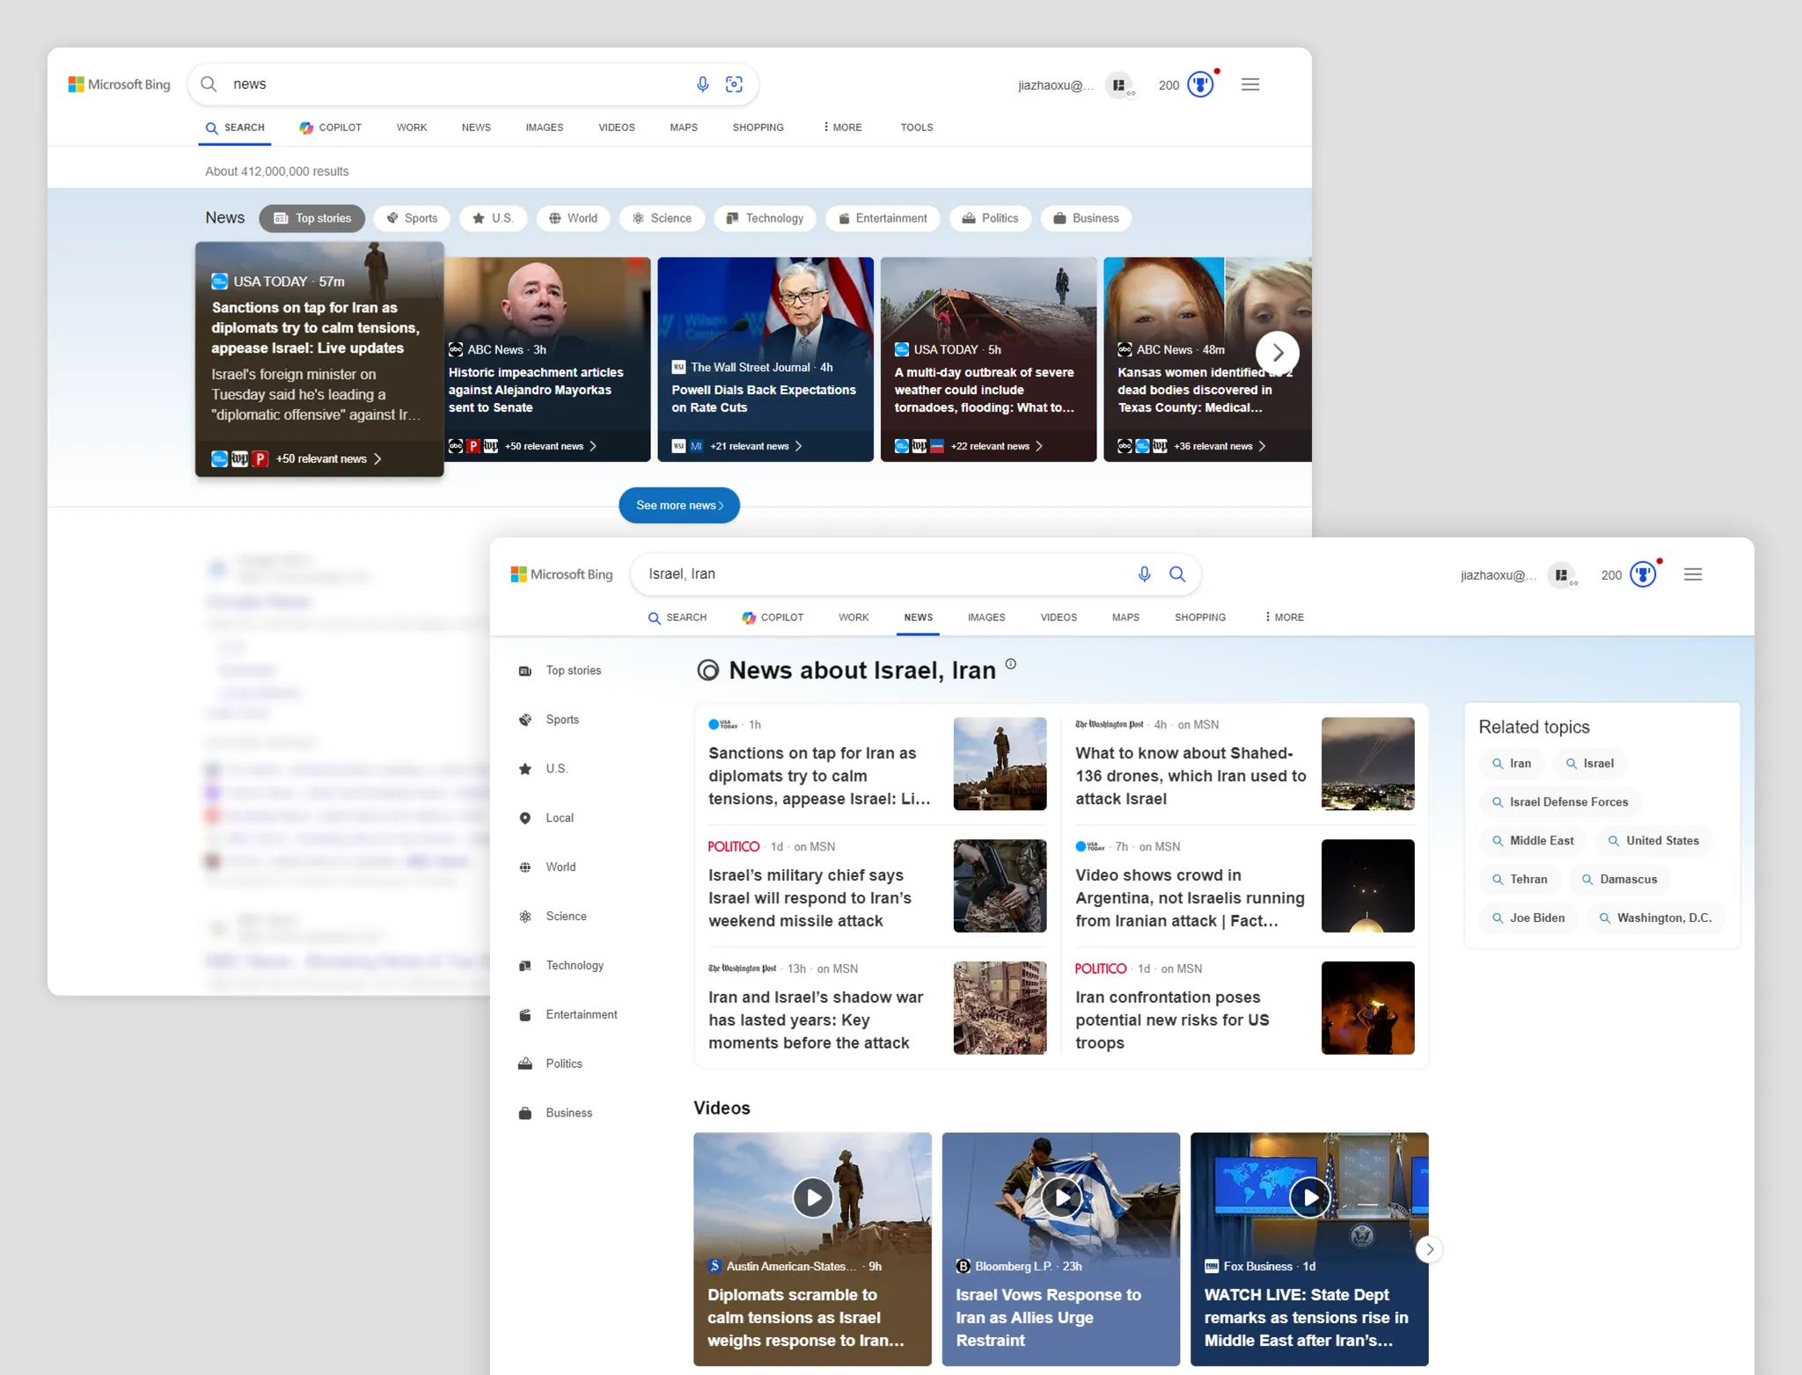Select the Politics news filter chip
The width and height of the screenshot is (1802, 1375).
tap(990, 218)
